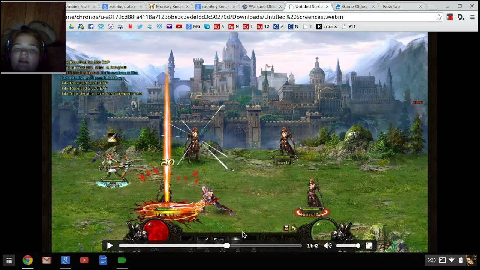Open the zrtusts bookmark

point(327,27)
